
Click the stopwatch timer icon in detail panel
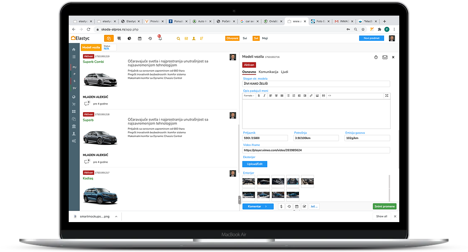click(x=376, y=57)
